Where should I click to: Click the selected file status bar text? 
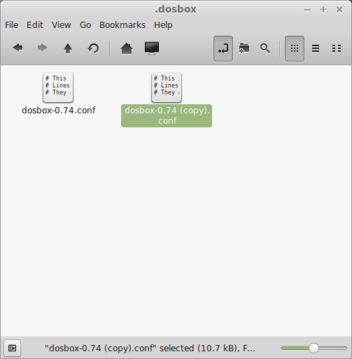(x=150, y=349)
